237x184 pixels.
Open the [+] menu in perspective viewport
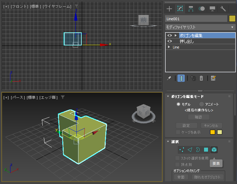(6, 97)
